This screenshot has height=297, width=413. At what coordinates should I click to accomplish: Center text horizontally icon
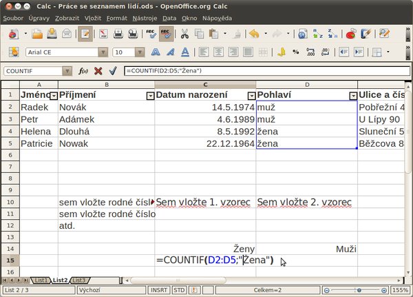coord(218,52)
